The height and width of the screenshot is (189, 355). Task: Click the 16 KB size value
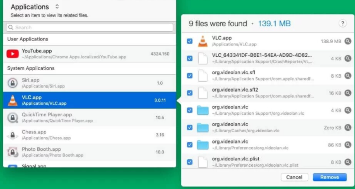click(335, 93)
